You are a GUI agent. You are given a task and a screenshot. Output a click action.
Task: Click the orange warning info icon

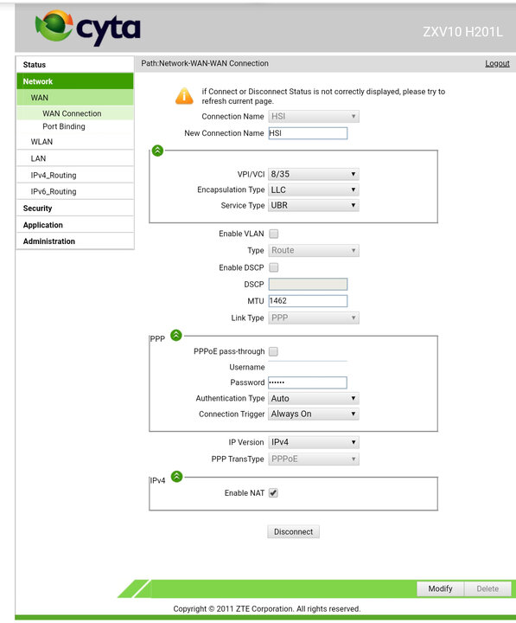point(184,96)
